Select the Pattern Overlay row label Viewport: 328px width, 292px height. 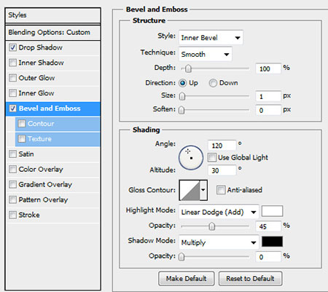point(43,200)
